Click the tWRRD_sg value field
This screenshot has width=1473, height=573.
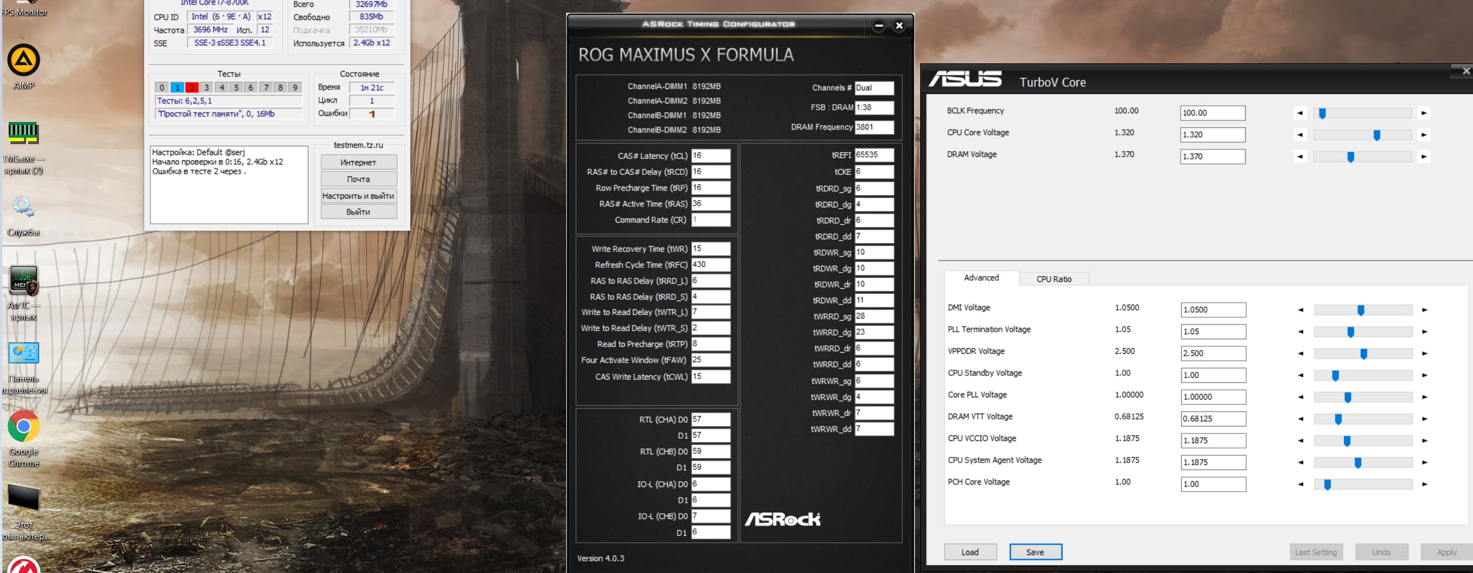point(874,316)
